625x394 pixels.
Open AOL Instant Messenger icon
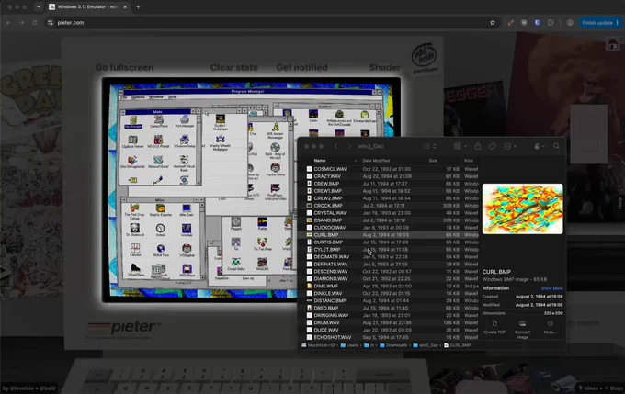click(x=275, y=131)
